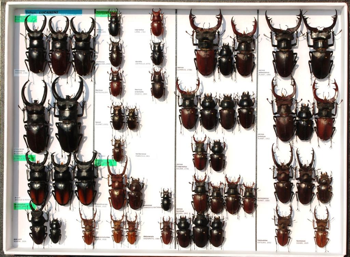Click the 'cervus turcicus' STURM 1843 label

[182, 211]
